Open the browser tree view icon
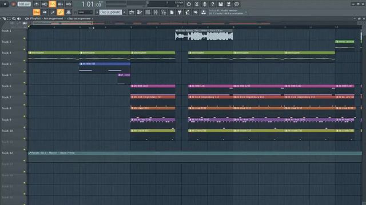 pos(164,12)
